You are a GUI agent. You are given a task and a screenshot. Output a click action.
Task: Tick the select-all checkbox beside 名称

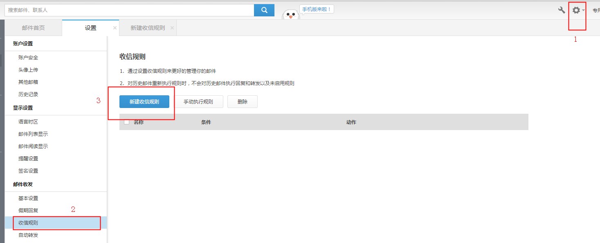pyautogui.click(x=126, y=122)
